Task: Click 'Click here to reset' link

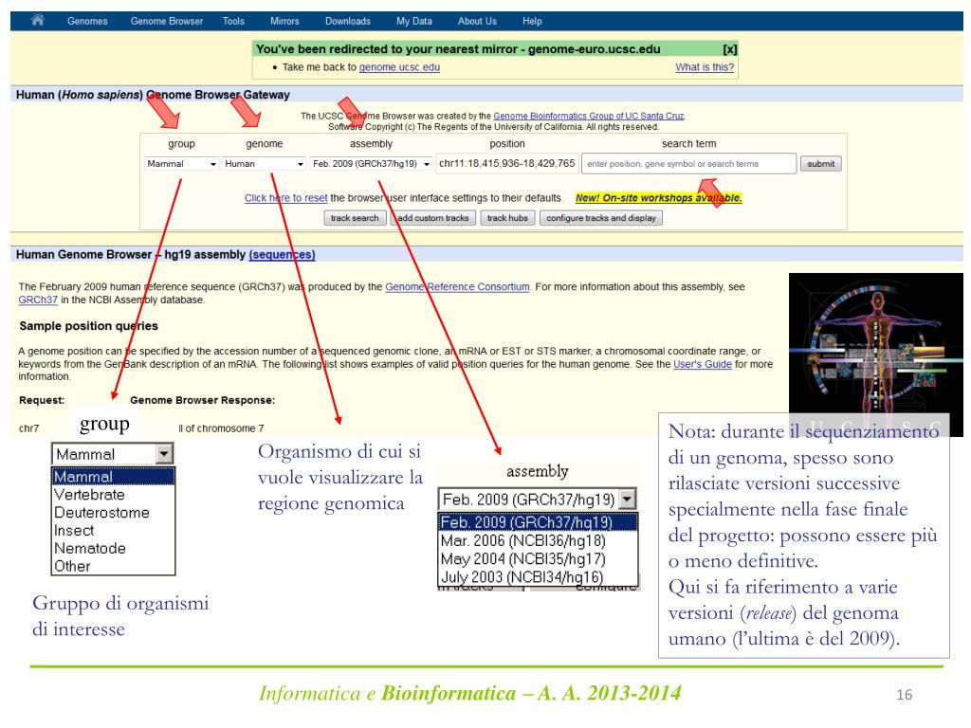Action: tap(285, 198)
